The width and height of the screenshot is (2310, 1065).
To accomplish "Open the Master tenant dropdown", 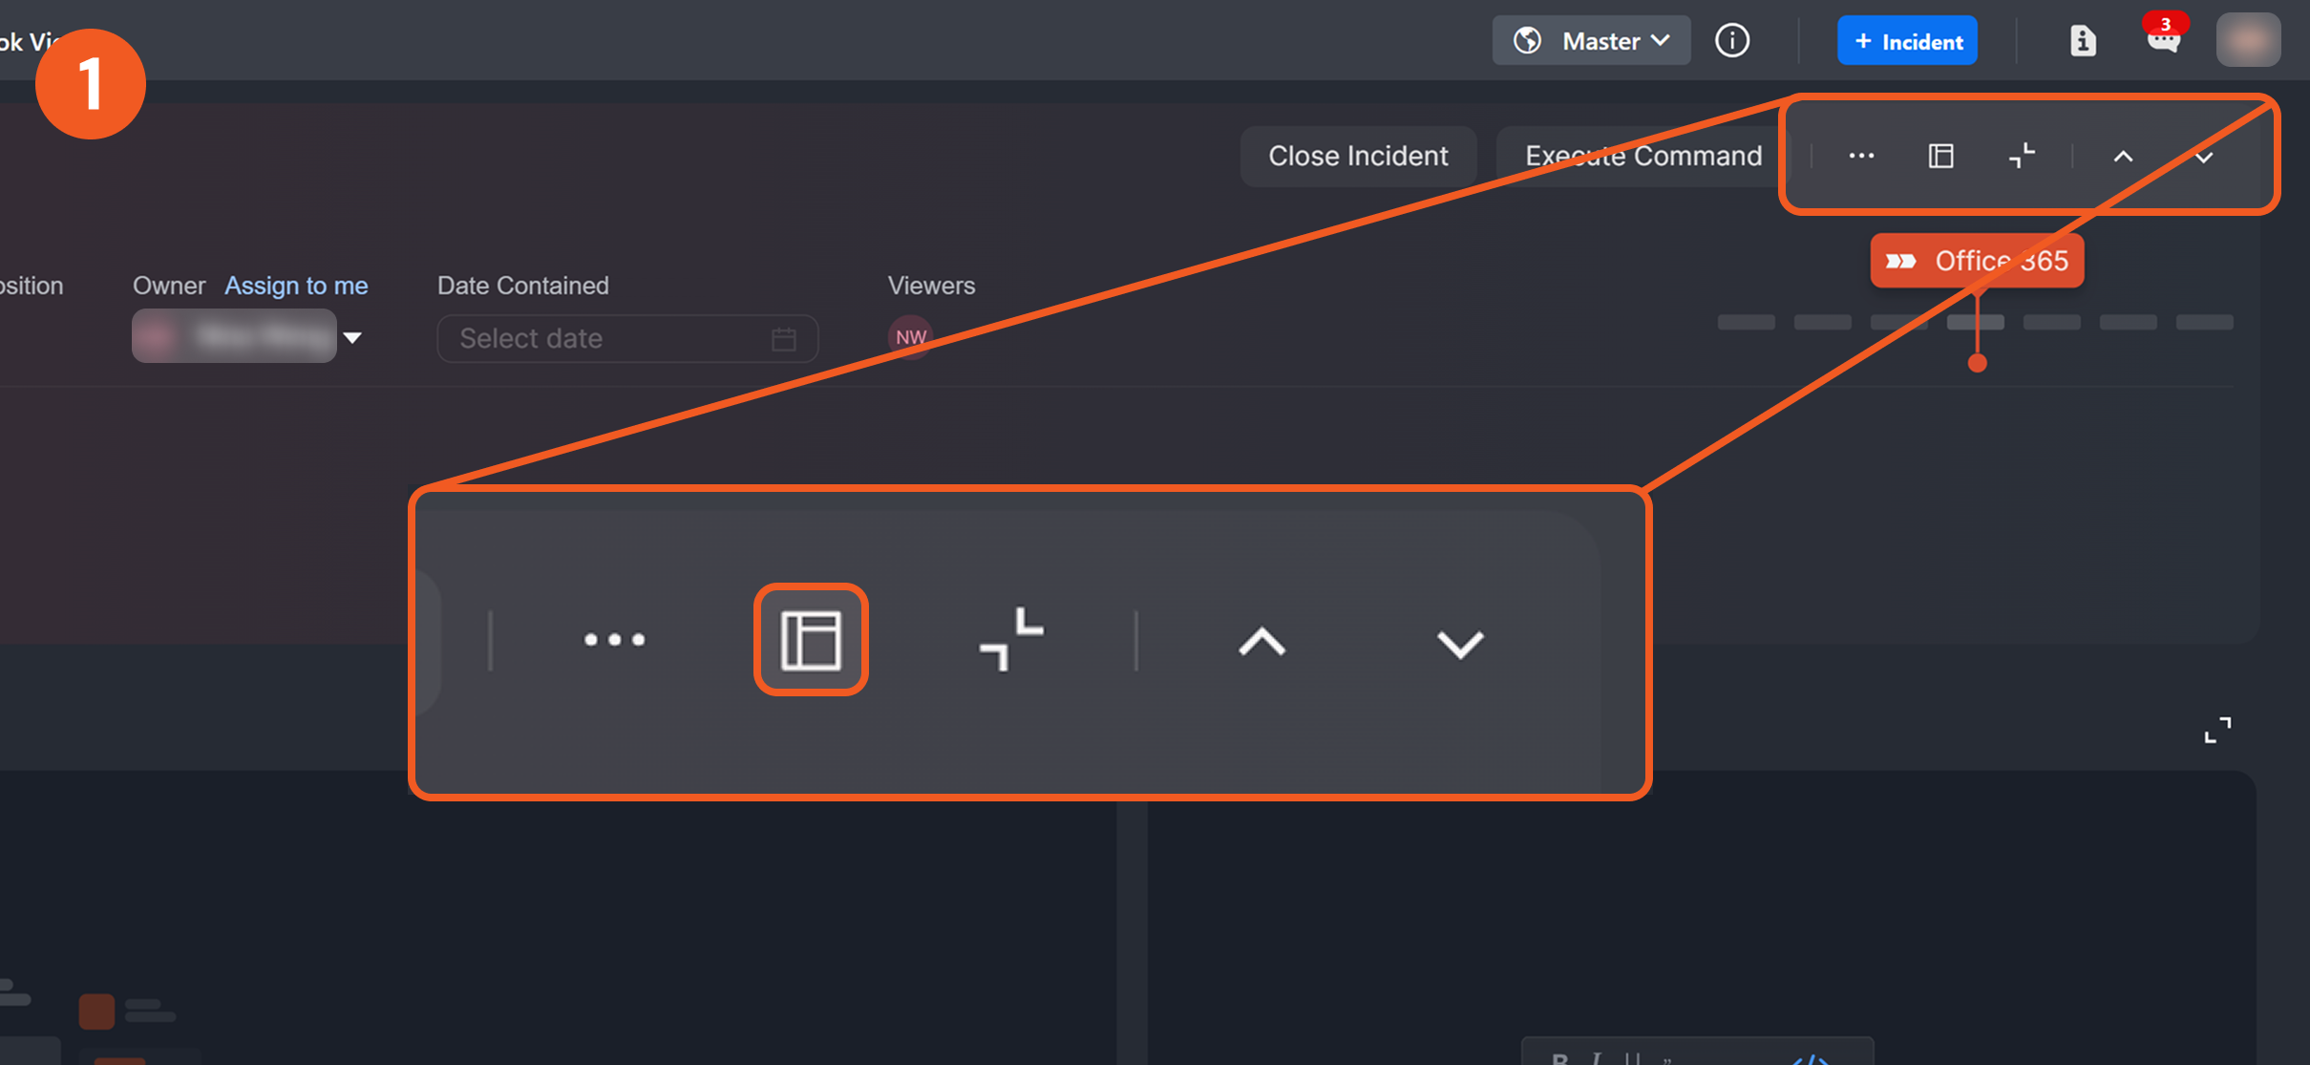I will (x=1591, y=41).
